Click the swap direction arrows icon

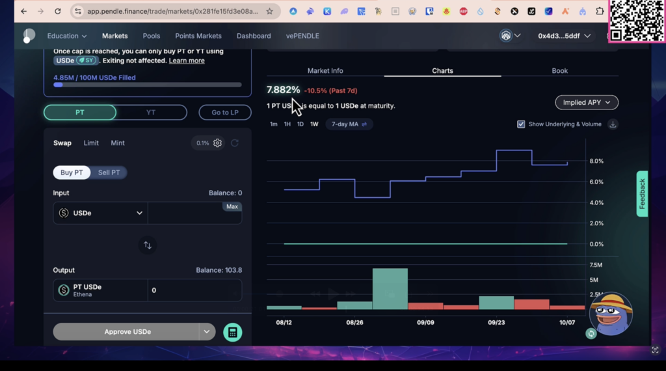[x=148, y=245]
